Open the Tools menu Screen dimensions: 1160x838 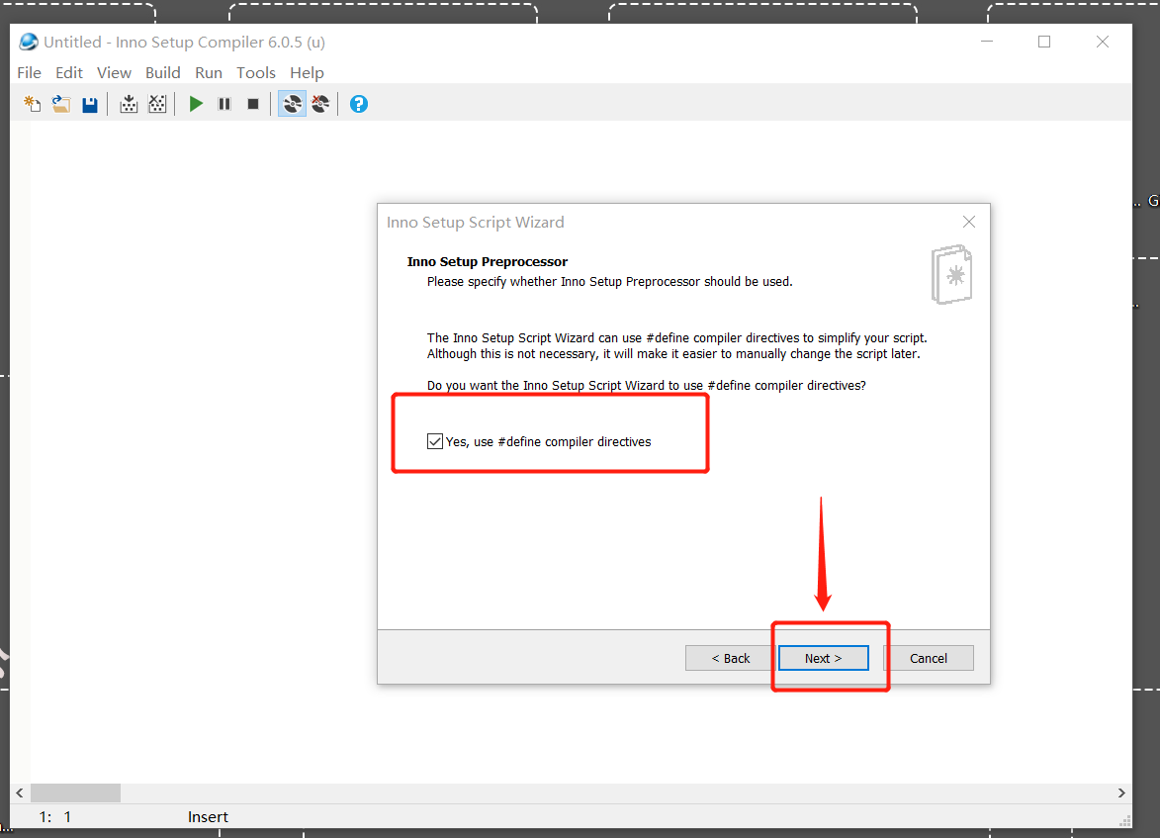pos(256,72)
